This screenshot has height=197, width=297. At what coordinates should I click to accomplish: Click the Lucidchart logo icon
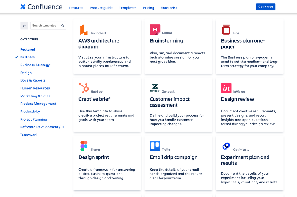pyautogui.click(x=84, y=29)
